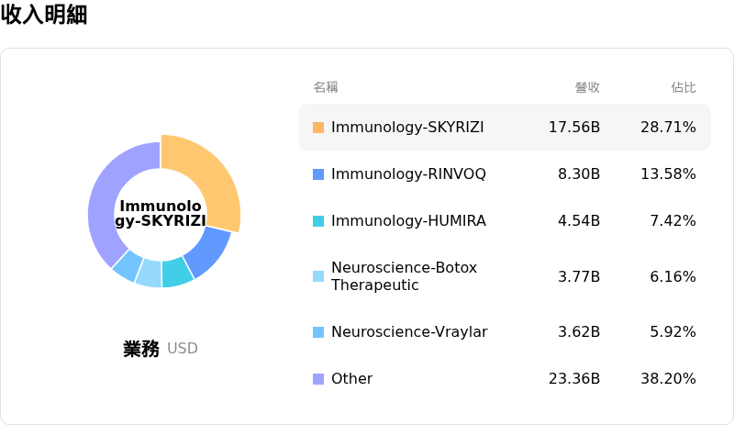Screen dimensions: 734x425
Task: Select the Neuroscience-Botox Therapeutic row label
Action: pyautogui.click(x=391, y=276)
